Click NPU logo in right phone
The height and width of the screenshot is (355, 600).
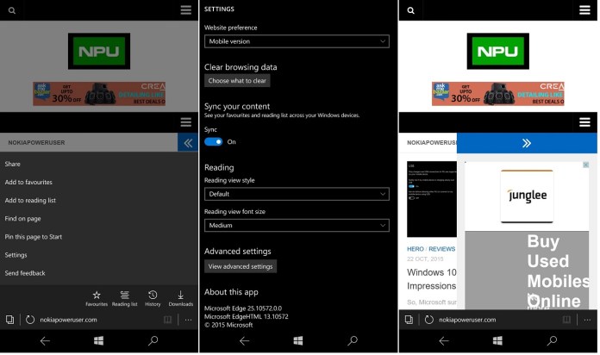click(x=497, y=51)
